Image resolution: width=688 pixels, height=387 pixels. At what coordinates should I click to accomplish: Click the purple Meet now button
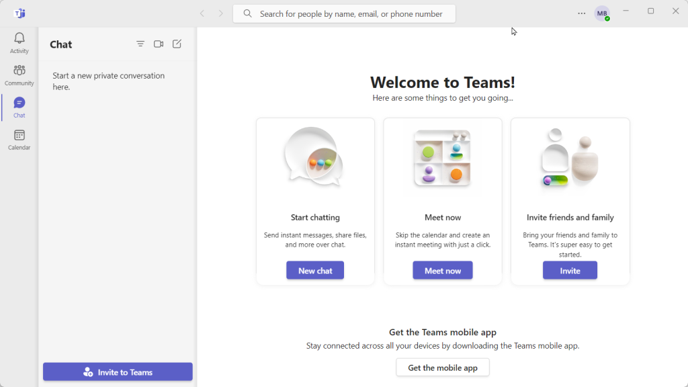click(x=442, y=270)
